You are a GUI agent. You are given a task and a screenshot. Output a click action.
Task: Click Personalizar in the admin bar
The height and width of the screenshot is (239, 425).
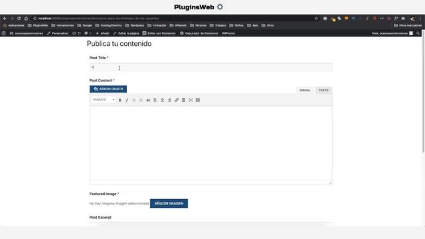pyautogui.click(x=58, y=33)
